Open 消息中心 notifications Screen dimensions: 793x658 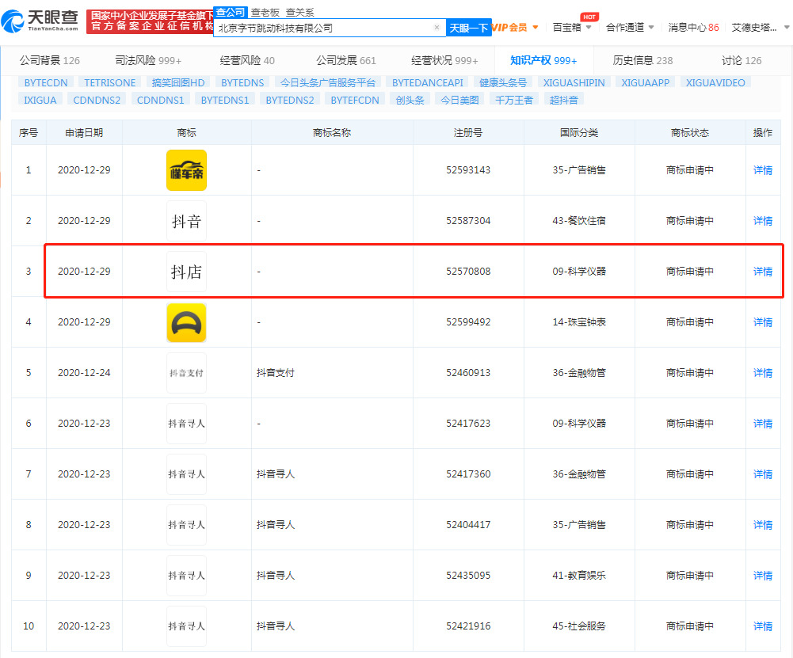tap(693, 27)
